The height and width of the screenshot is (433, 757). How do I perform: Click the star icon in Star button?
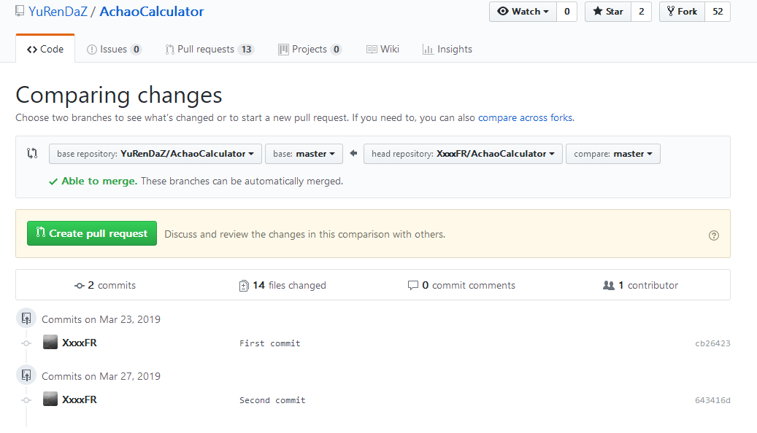click(x=598, y=11)
